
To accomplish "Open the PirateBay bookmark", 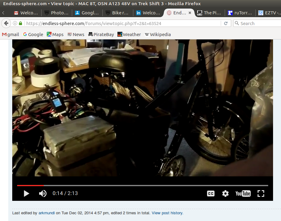I will click(x=101, y=35).
